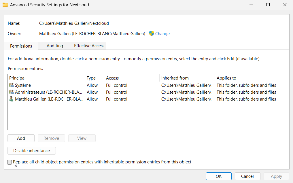Click Allow in the Administrateurs row
This screenshot has height=183, width=293.
tap(92, 92)
